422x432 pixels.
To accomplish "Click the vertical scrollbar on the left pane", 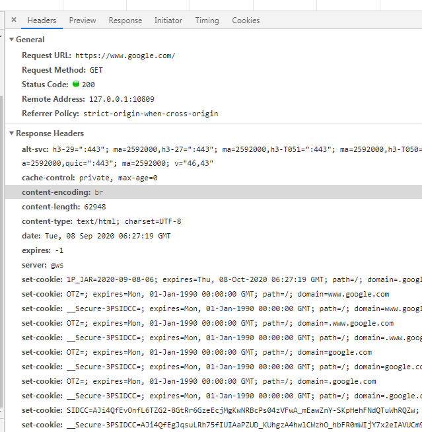I will [x=1, y=251].
